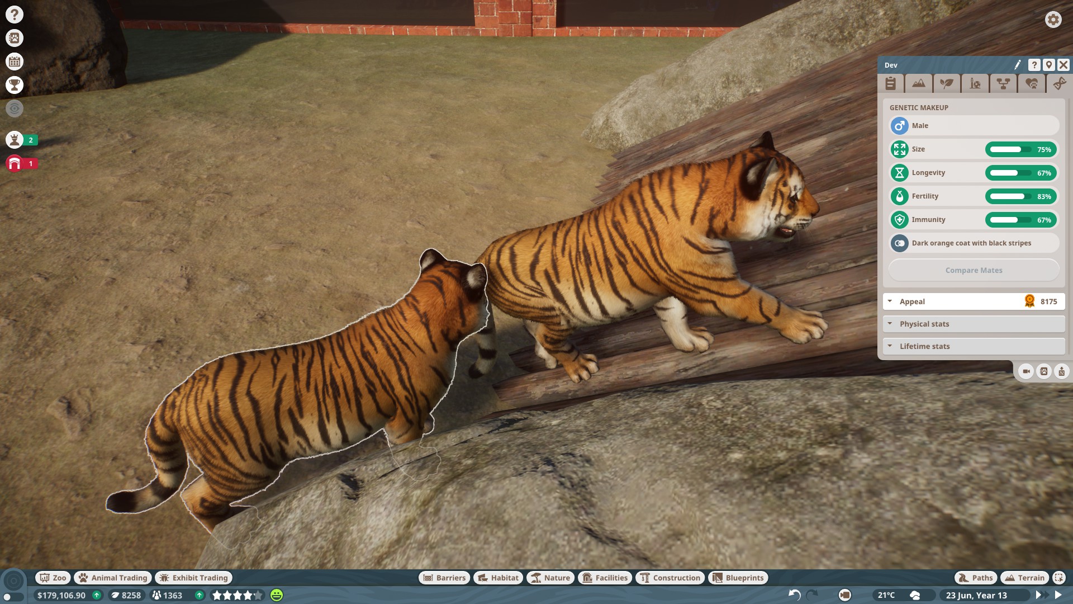Switch to the enrichment tab
The height and width of the screenshot is (604, 1073).
coord(975,83)
